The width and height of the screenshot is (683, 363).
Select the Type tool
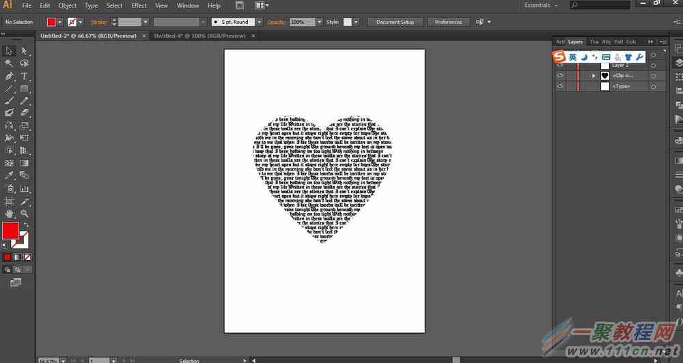25,76
